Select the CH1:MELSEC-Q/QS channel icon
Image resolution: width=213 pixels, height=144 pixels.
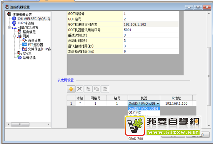[x=14, y=18]
